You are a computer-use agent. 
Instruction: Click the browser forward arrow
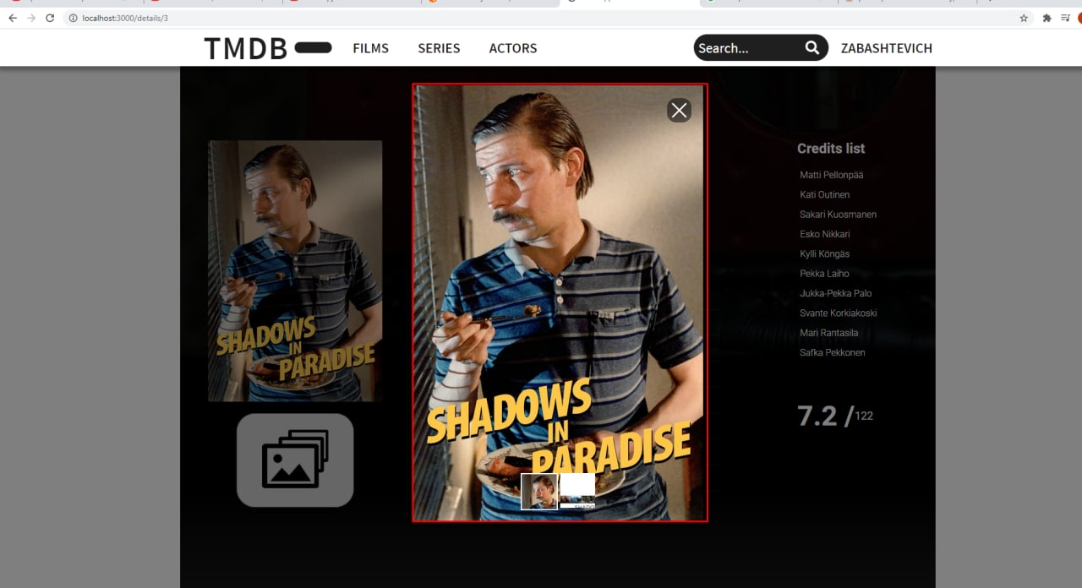coord(31,18)
